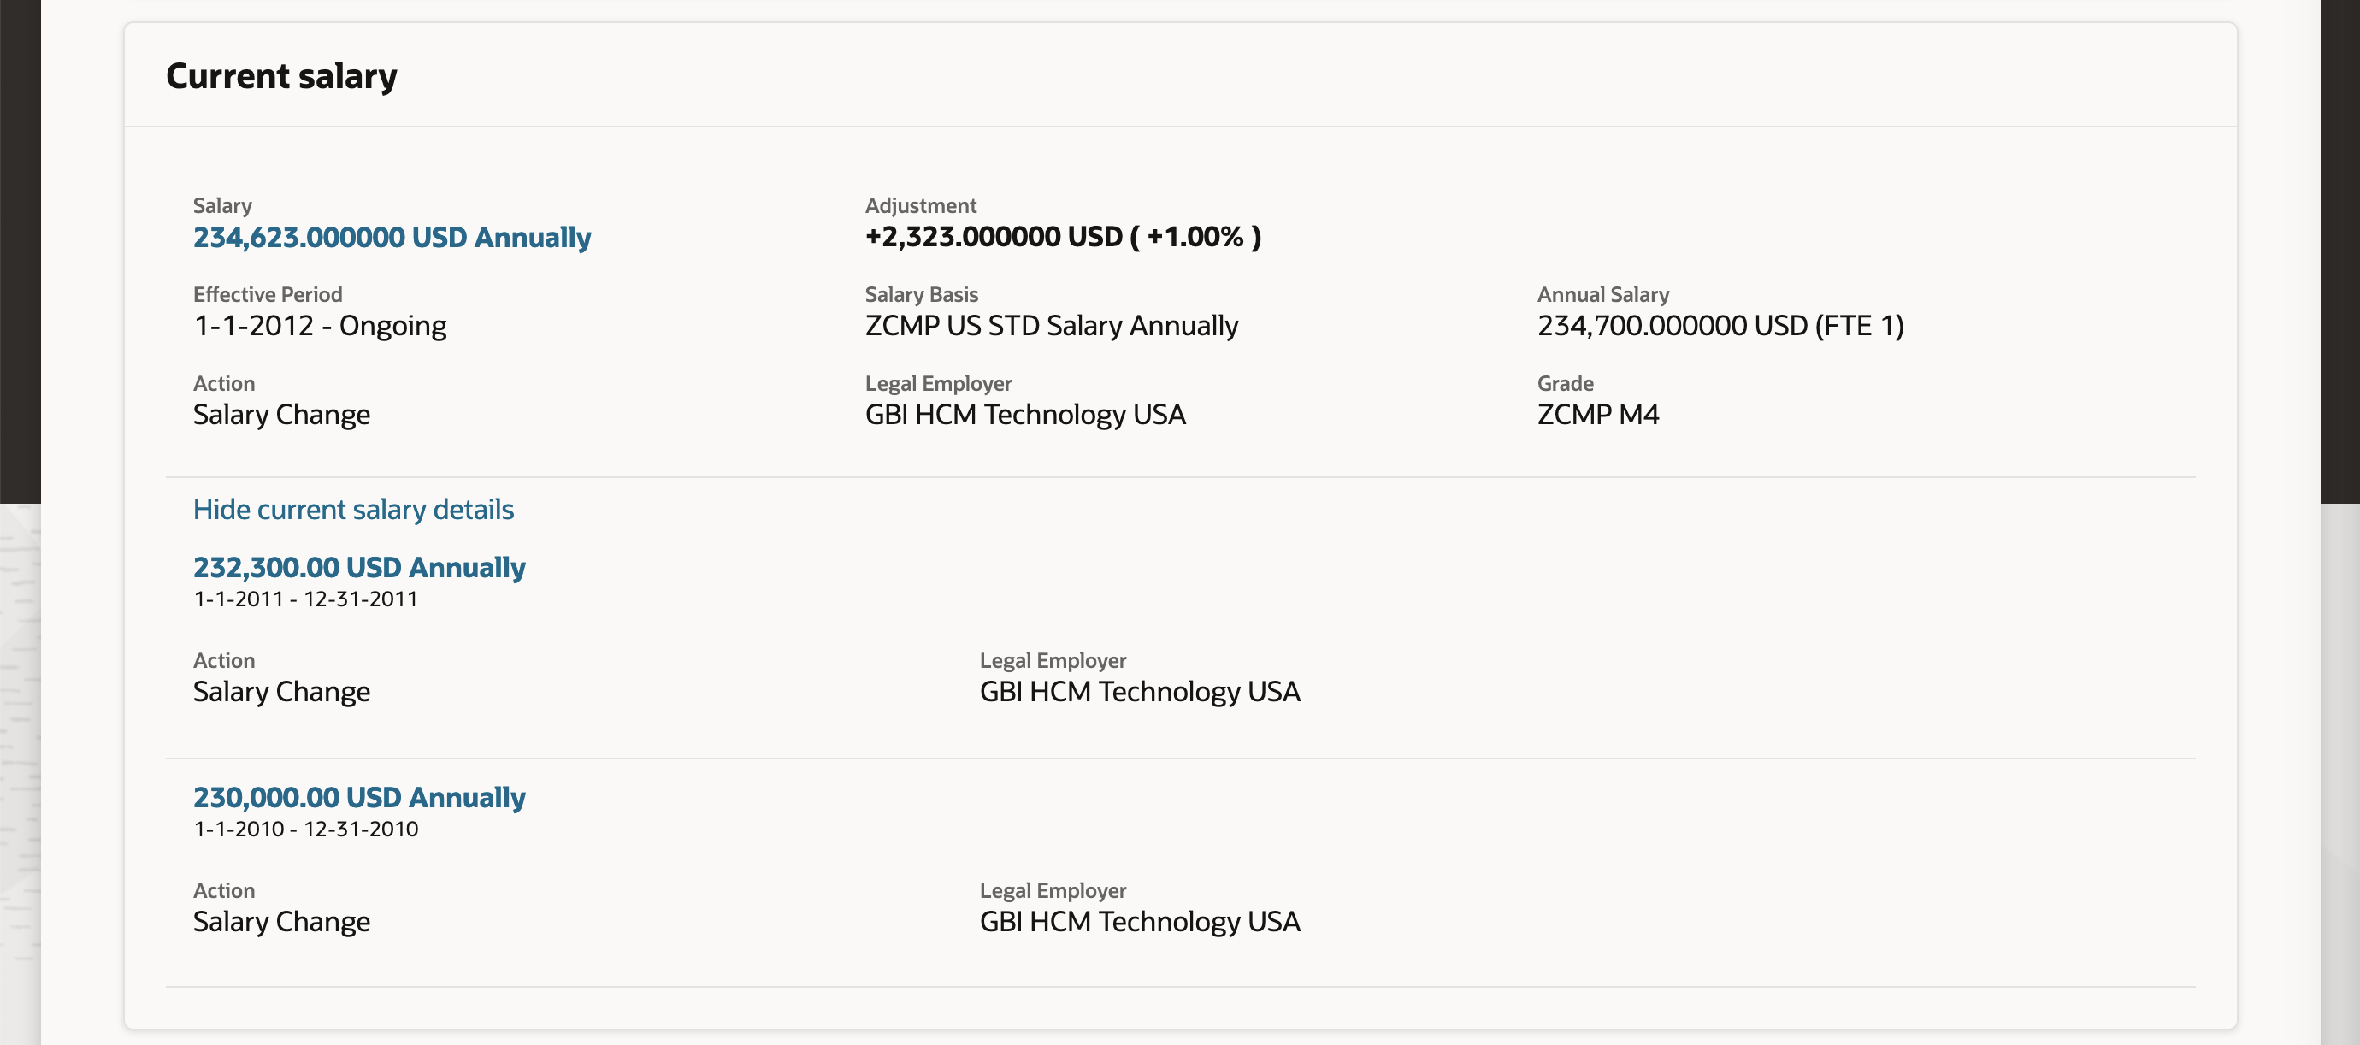Click the 1-1-2010 - 12-31-2010 date range
2360x1045 pixels.
pos(305,829)
